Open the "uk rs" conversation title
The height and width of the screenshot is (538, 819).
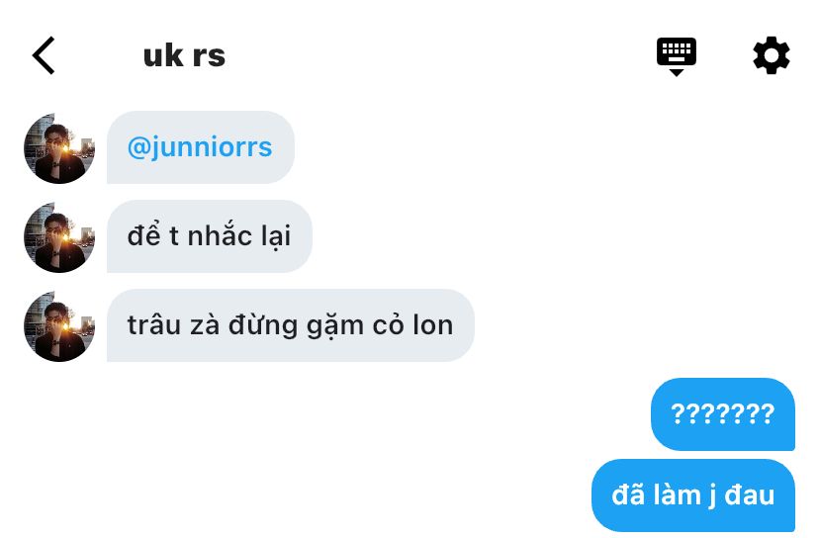[x=184, y=55]
